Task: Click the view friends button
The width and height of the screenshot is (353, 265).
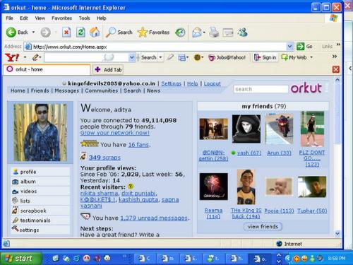Action: pyautogui.click(x=263, y=227)
